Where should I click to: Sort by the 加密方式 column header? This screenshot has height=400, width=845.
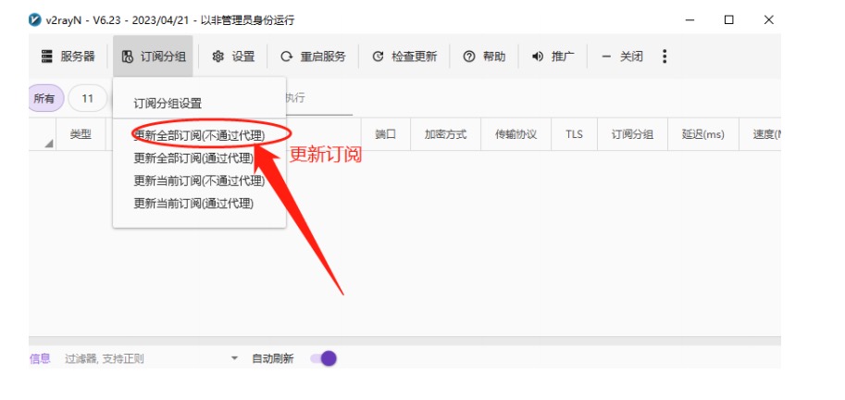pos(445,134)
